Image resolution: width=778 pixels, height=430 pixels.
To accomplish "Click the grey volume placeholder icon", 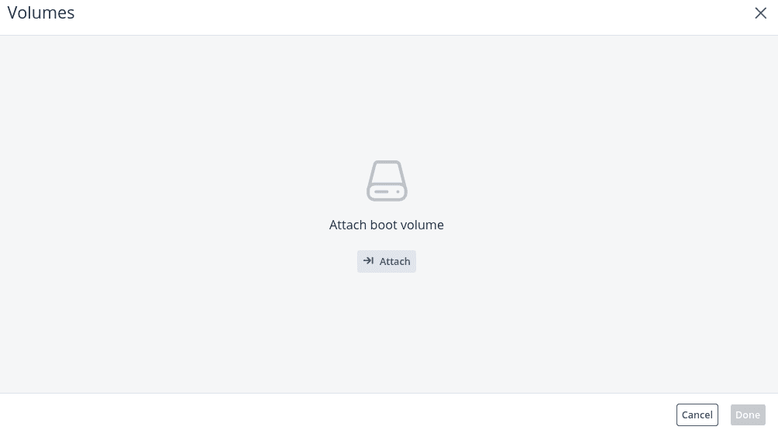I will pyautogui.click(x=387, y=181).
